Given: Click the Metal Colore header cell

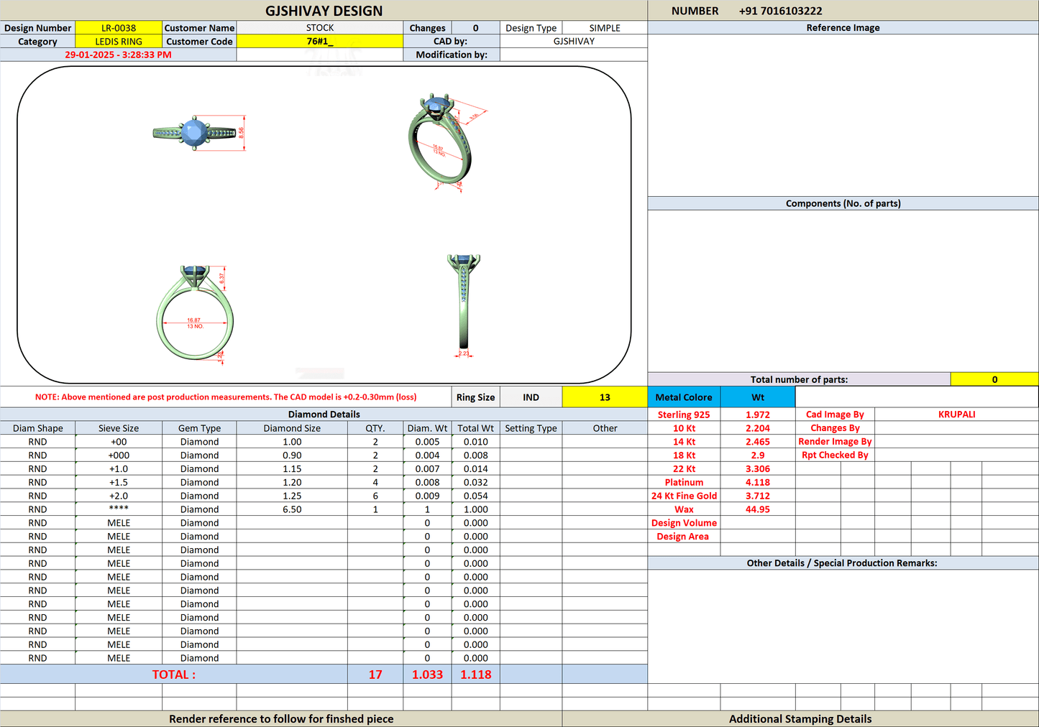Looking at the screenshot, I should pyautogui.click(x=684, y=397).
